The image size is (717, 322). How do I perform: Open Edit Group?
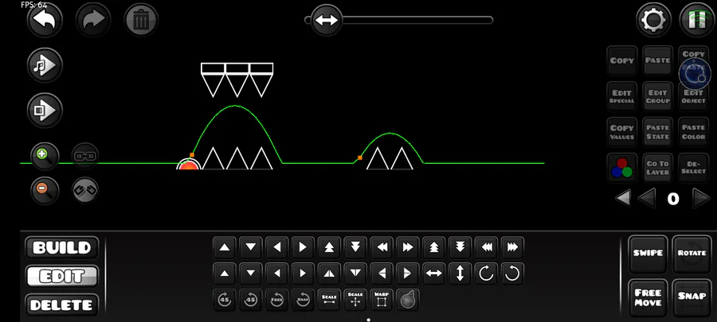pos(657,96)
